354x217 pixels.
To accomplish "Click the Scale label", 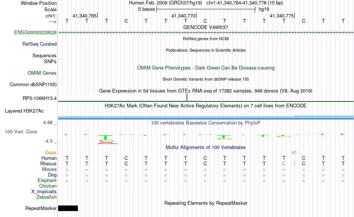I will pyautogui.click(x=51, y=9).
